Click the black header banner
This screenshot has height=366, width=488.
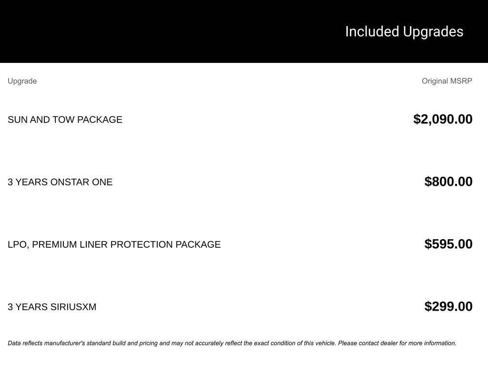coord(244,31)
